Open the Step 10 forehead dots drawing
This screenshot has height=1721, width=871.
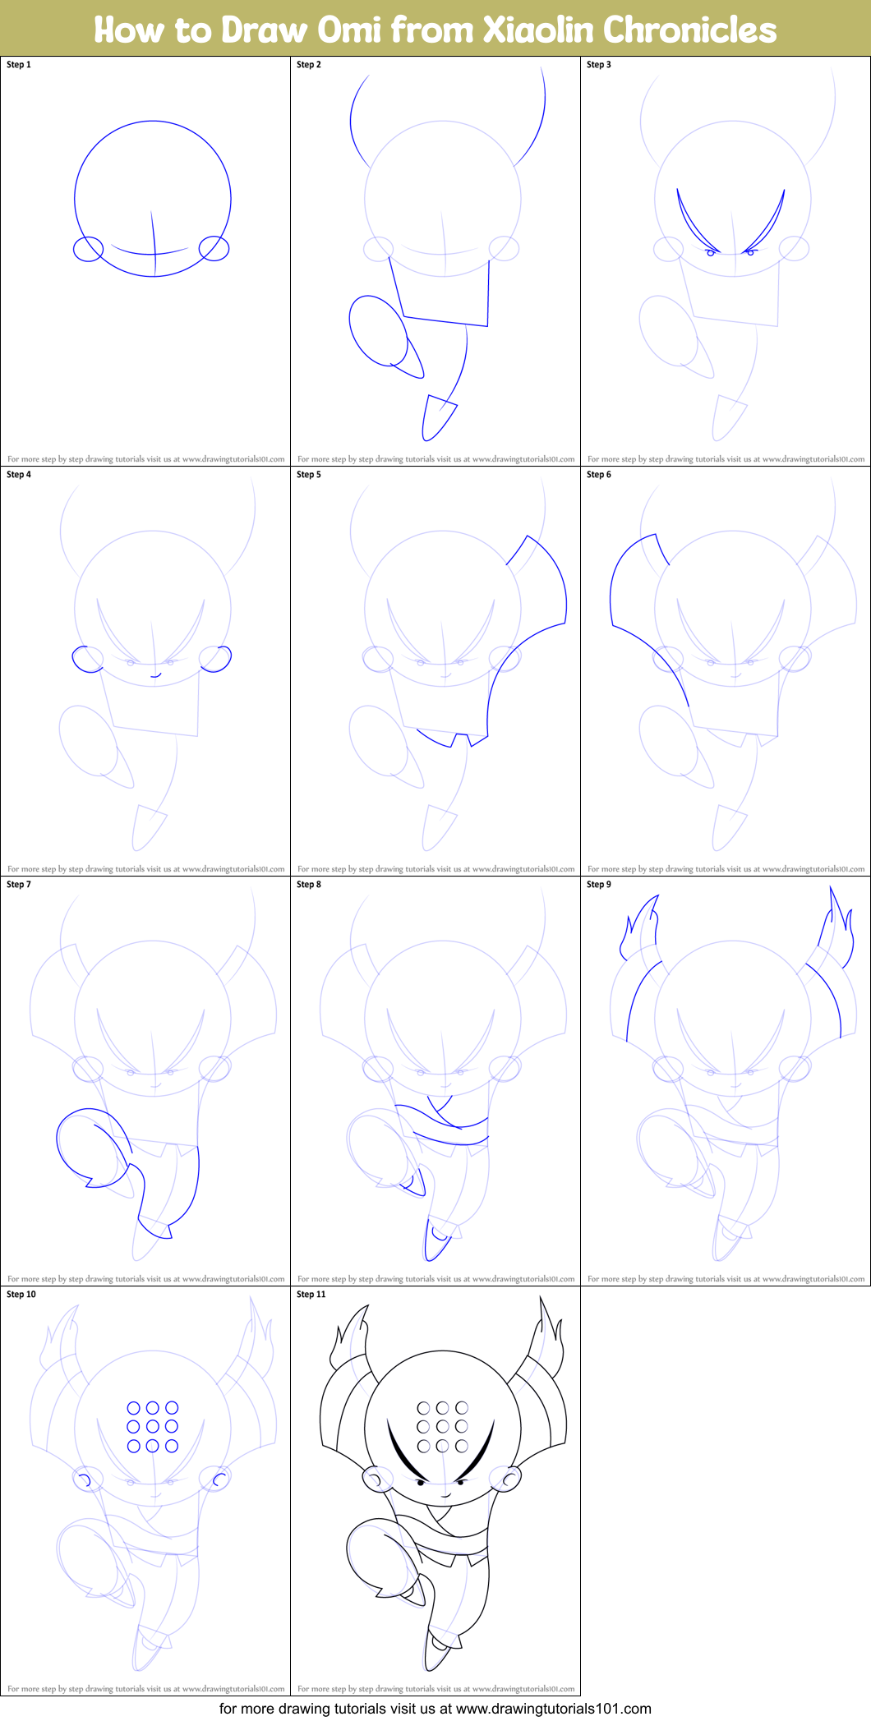pos(153,1427)
